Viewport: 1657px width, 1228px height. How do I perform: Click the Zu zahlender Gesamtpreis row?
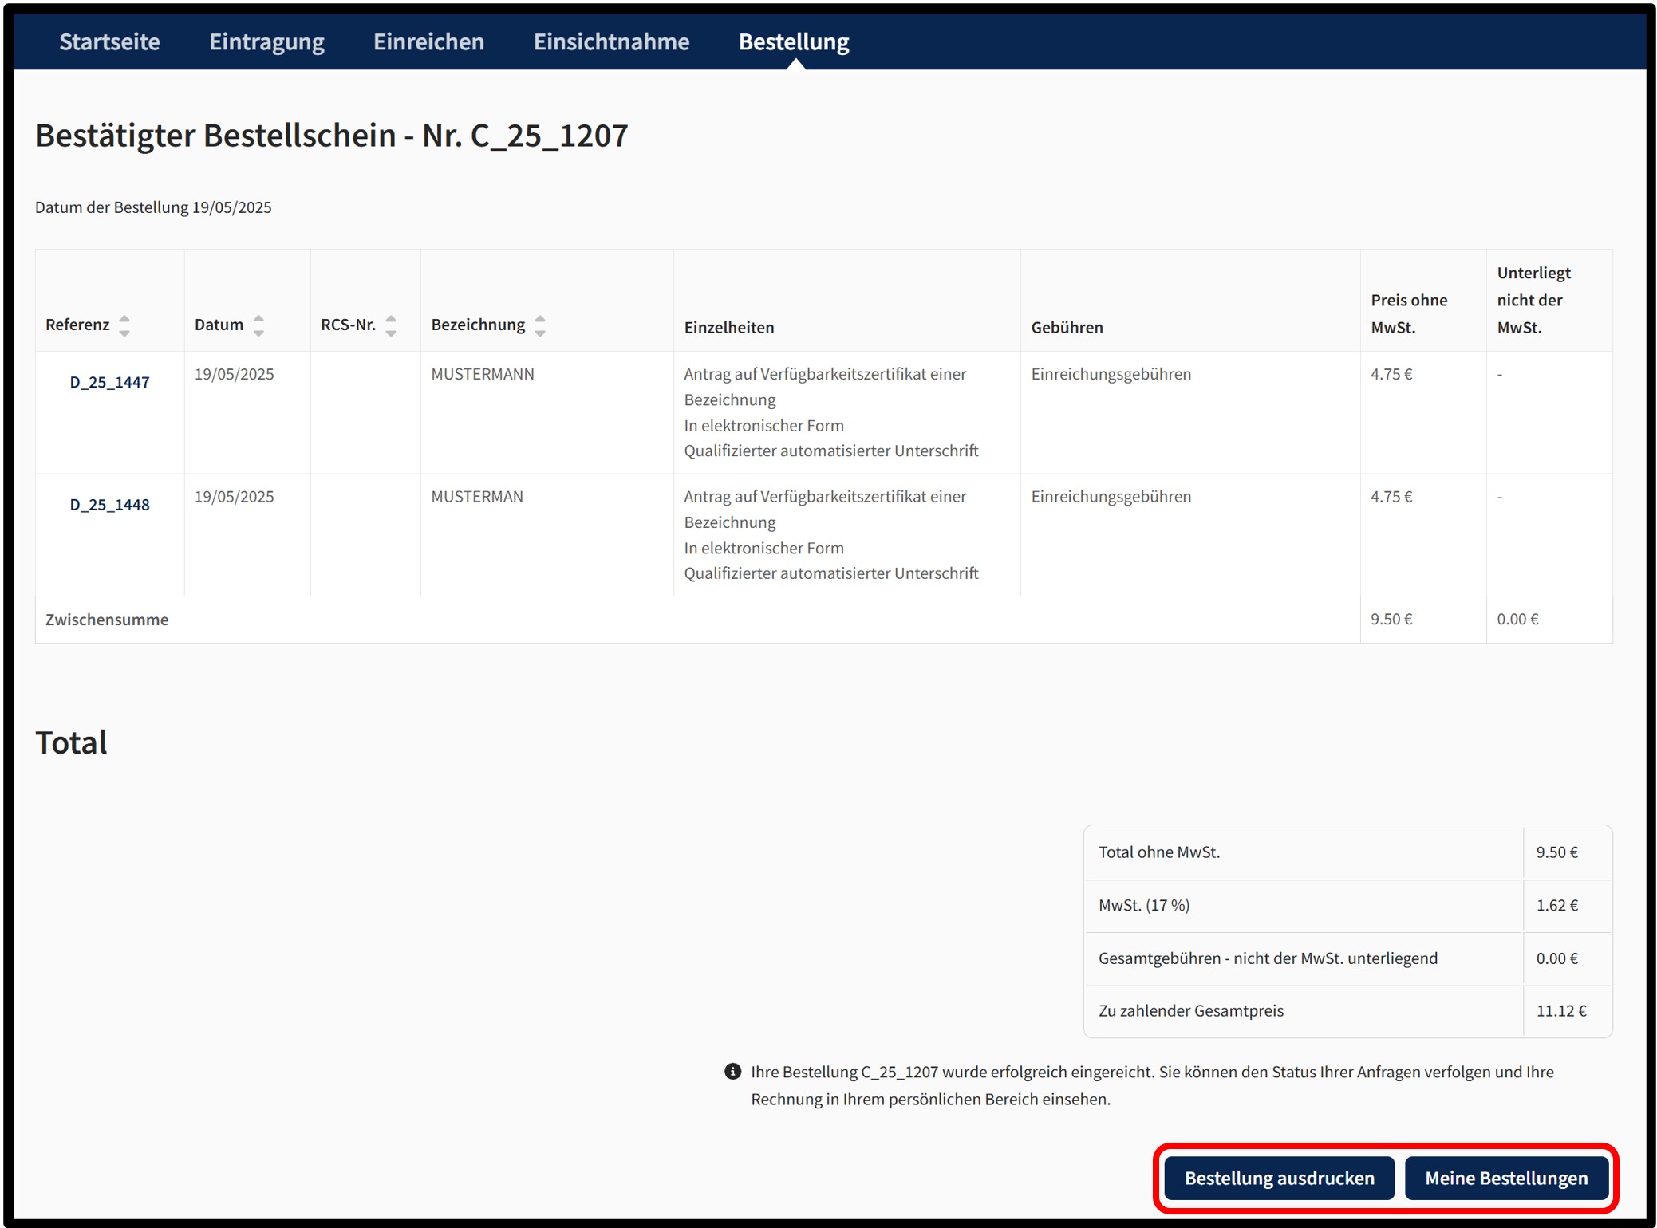(x=1347, y=1011)
